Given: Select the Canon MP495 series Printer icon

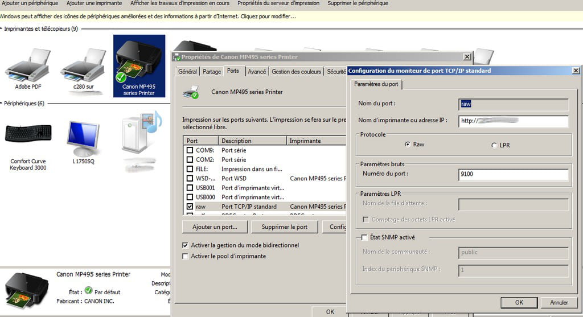Looking at the screenshot, I should 139,66.
